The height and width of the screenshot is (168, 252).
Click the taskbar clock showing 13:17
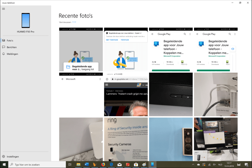click(229, 165)
